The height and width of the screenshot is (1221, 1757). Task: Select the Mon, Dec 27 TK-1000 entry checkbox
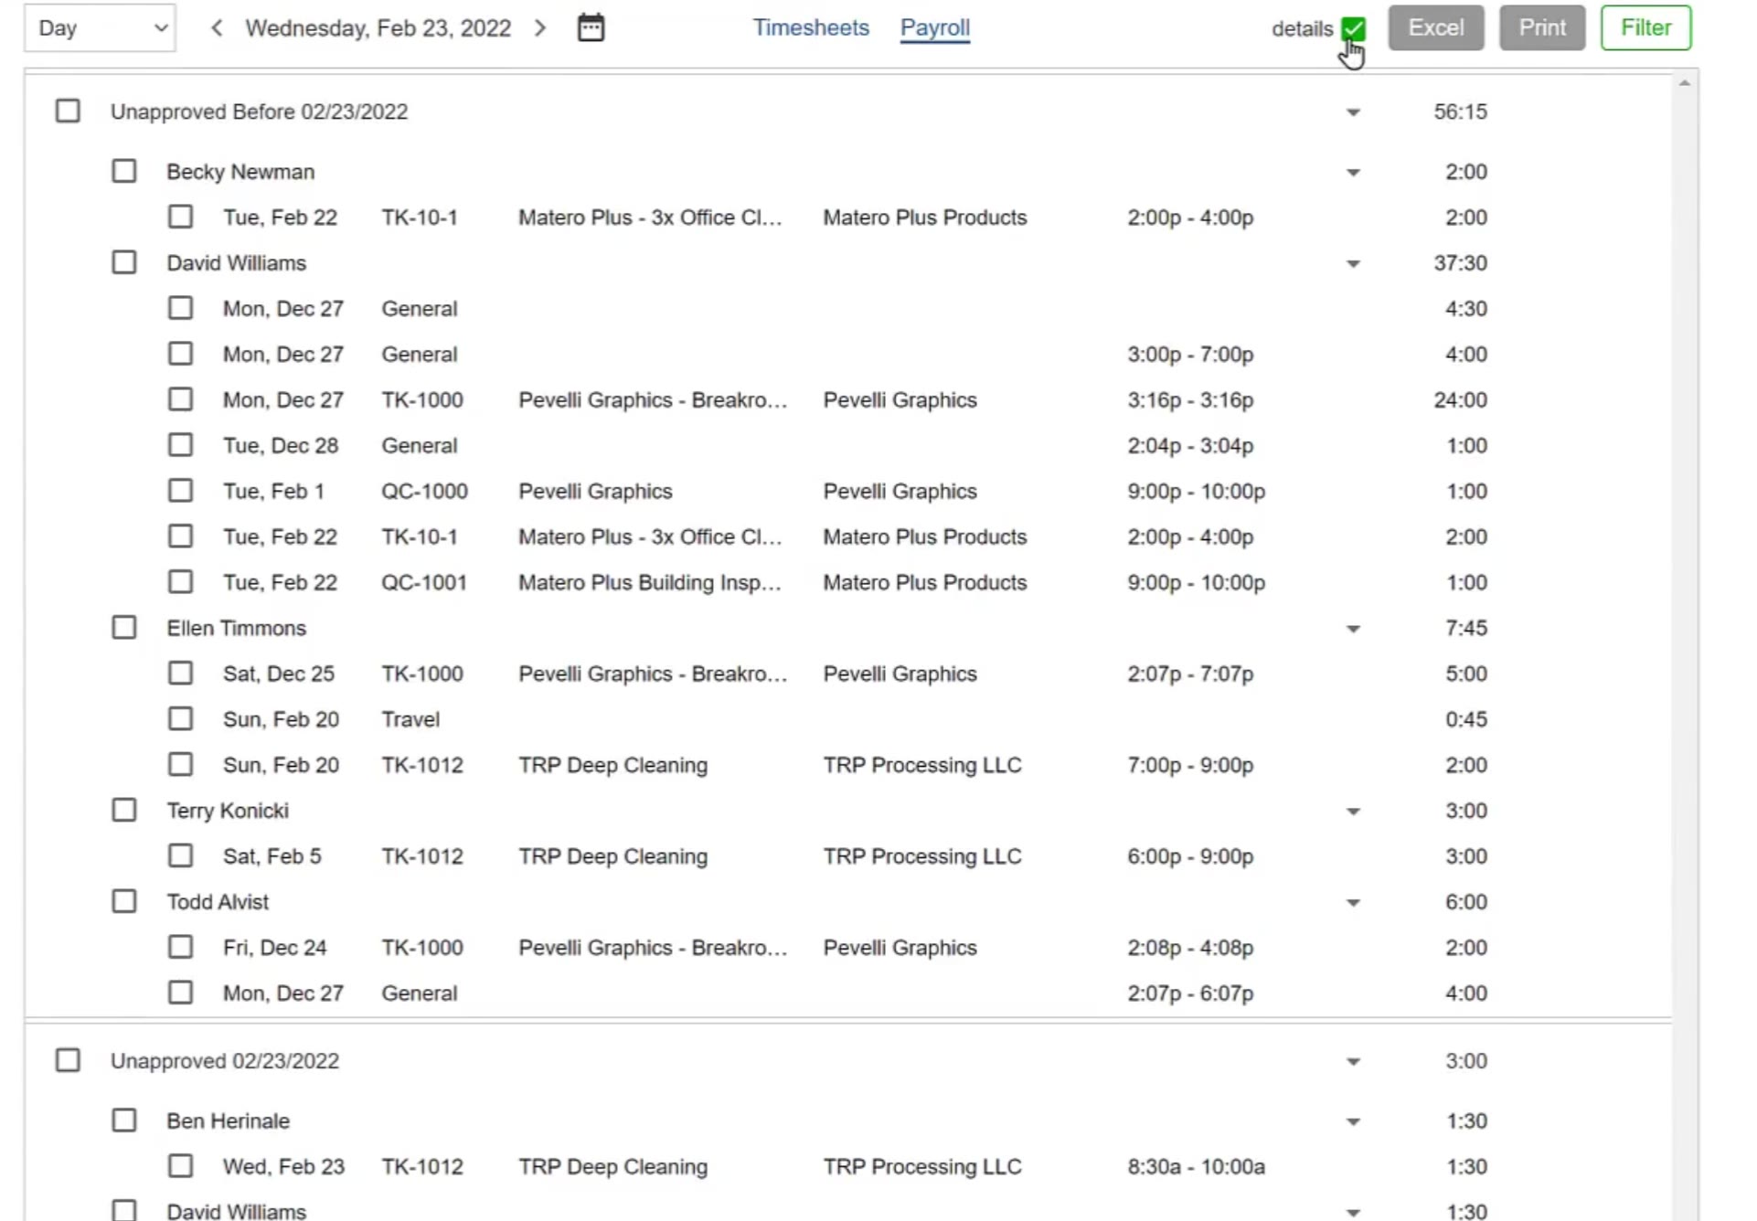[181, 399]
